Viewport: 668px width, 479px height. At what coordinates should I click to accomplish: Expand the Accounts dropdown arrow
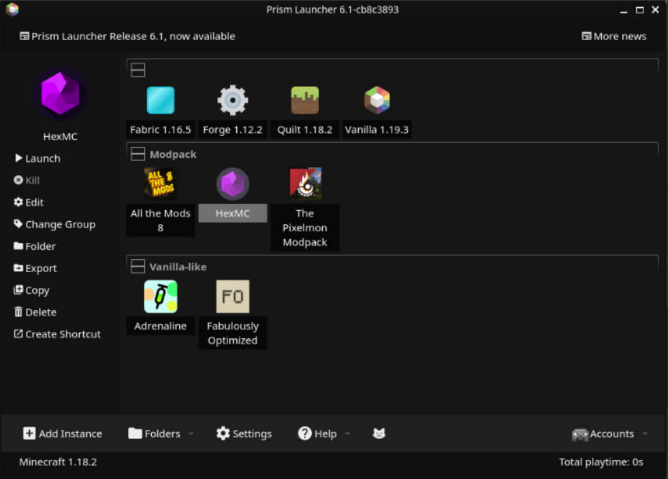[645, 433]
